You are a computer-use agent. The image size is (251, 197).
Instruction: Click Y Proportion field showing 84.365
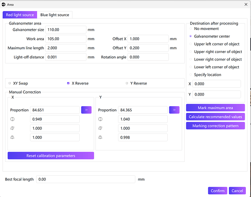143,110
